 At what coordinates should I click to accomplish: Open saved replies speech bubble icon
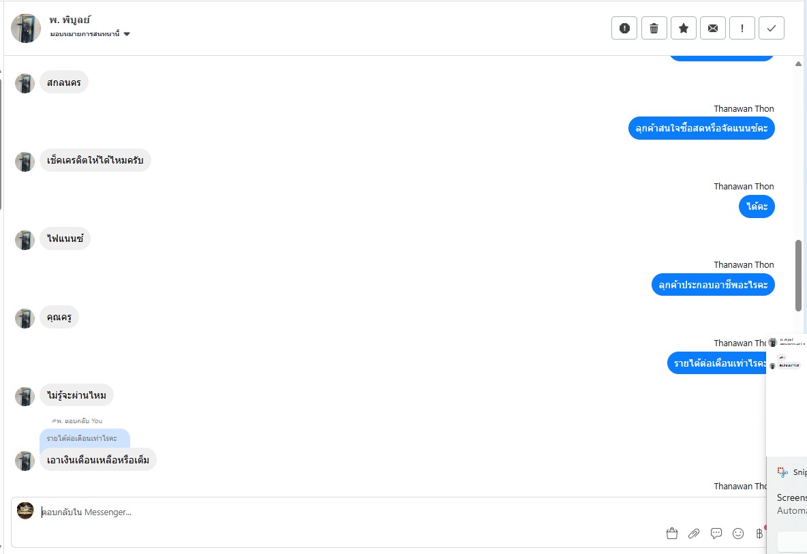point(716,534)
